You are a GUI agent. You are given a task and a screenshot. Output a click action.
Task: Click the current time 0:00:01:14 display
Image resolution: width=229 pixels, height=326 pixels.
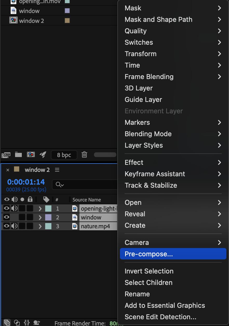pos(26,182)
